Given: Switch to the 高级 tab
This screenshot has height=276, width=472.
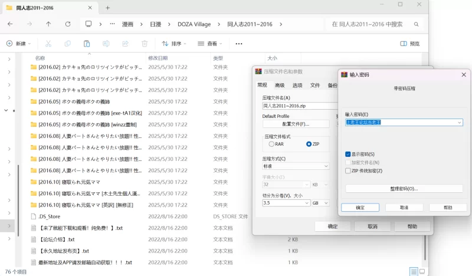Looking at the screenshot, I should [x=279, y=86].
